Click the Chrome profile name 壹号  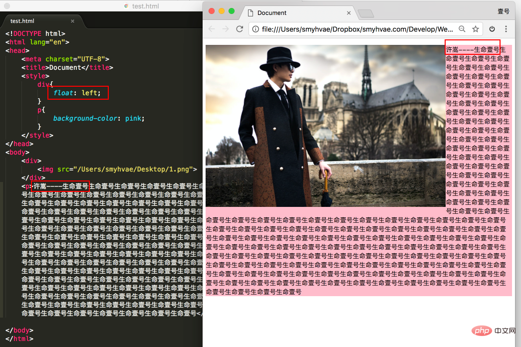(504, 11)
